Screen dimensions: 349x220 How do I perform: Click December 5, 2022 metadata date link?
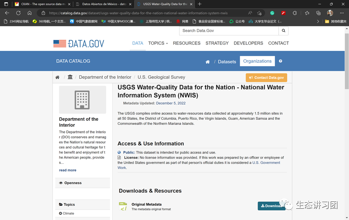pos(171,103)
